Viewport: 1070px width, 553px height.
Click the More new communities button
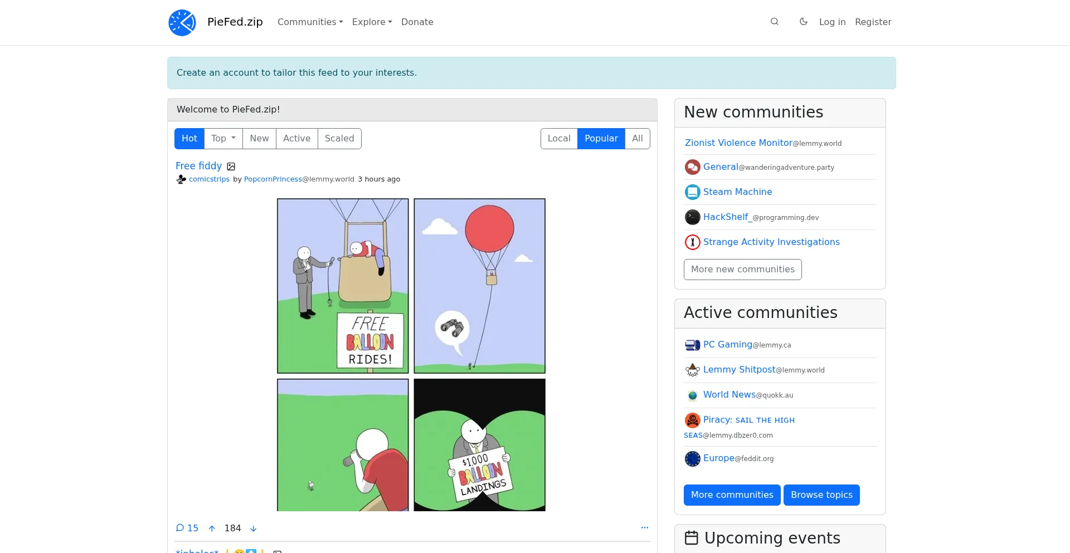743,270
